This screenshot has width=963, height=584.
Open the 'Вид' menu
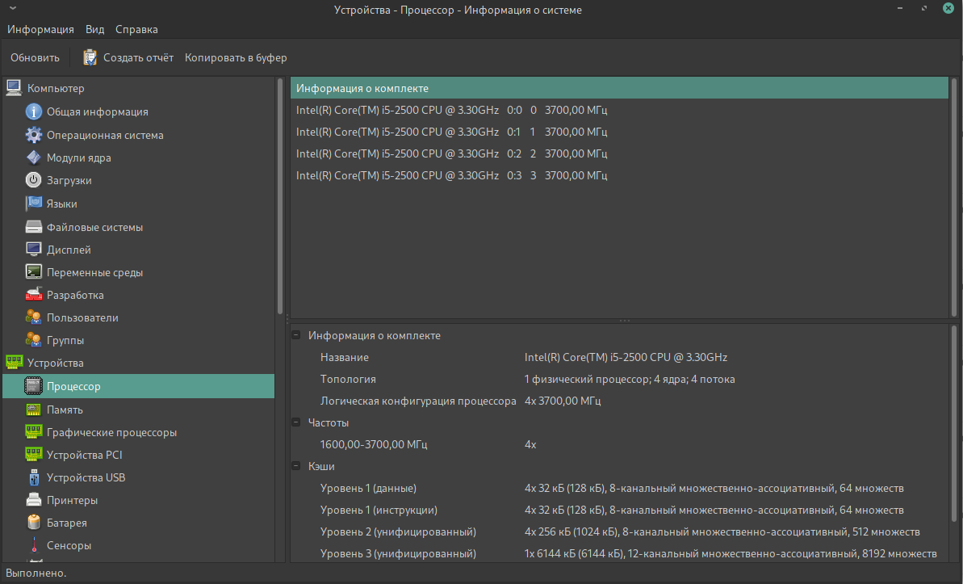coord(94,29)
